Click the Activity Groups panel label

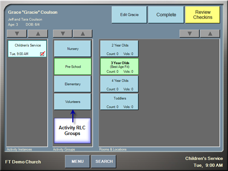coord(64,149)
